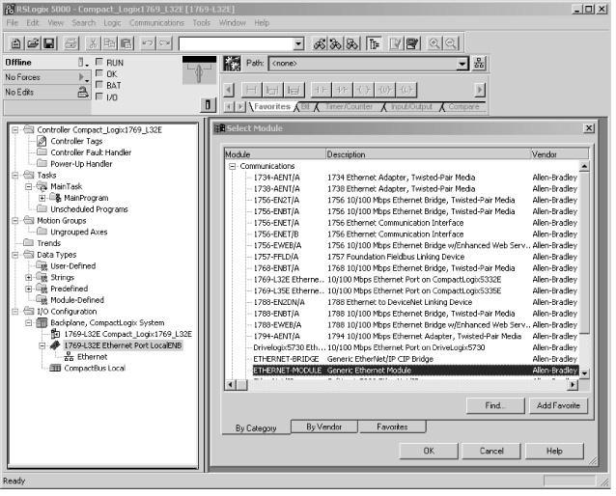Insert Output Energize coil instruction

pyautogui.click(x=363, y=91)
